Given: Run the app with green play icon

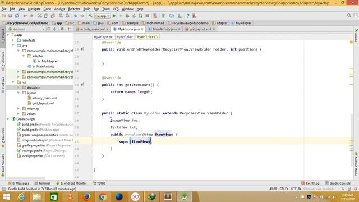Looking at the screenshot, I should 114,16.
